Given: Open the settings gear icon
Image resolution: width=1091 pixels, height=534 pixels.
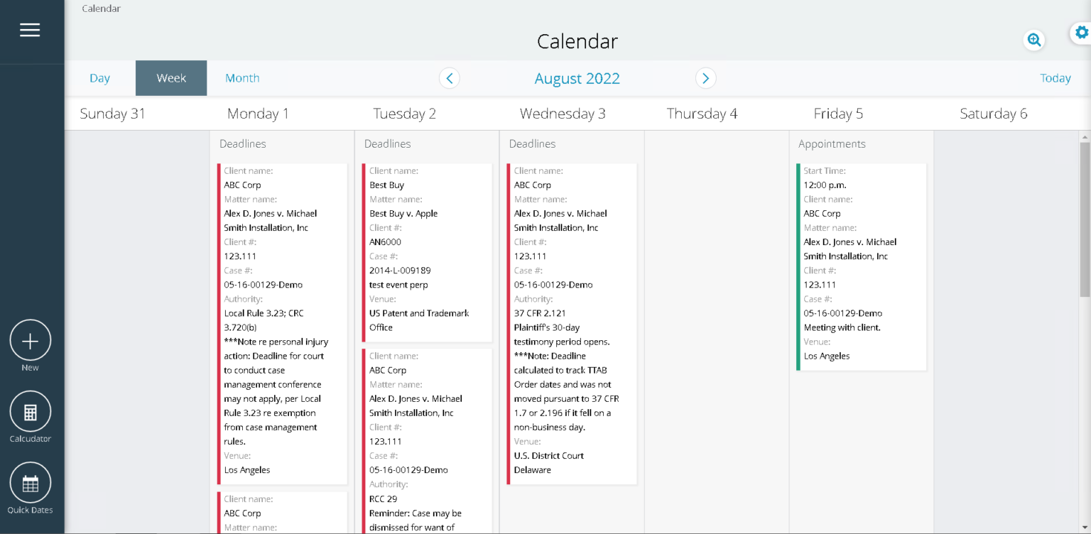Looking at the screenshot, I should pyautogui.click(x=1081, y=33).
